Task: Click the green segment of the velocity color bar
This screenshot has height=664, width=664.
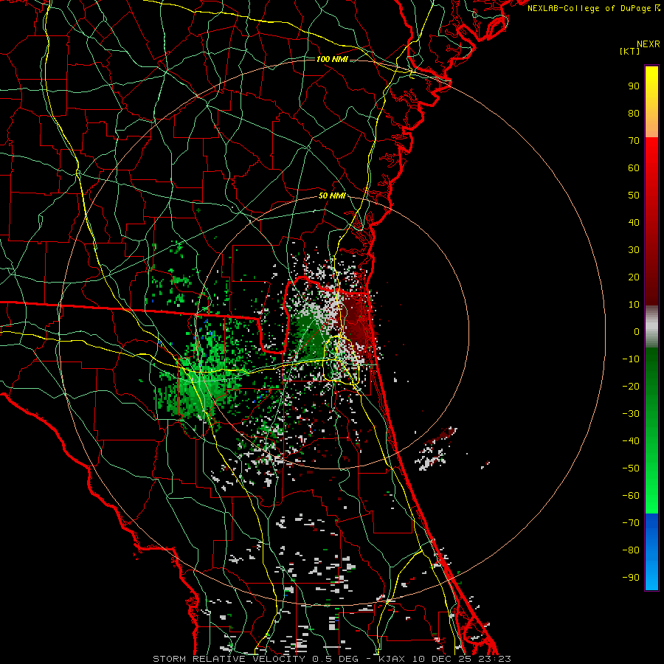Action: pos(651,430)
